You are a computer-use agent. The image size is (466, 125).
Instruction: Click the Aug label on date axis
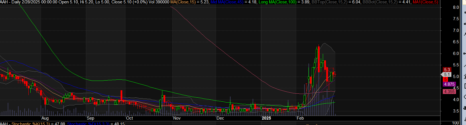pos(45,118)
